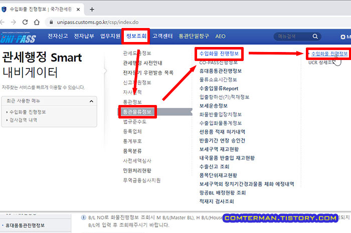
Task: Click 선용품 적재 허가내역 link
Action: coord(222,132)
